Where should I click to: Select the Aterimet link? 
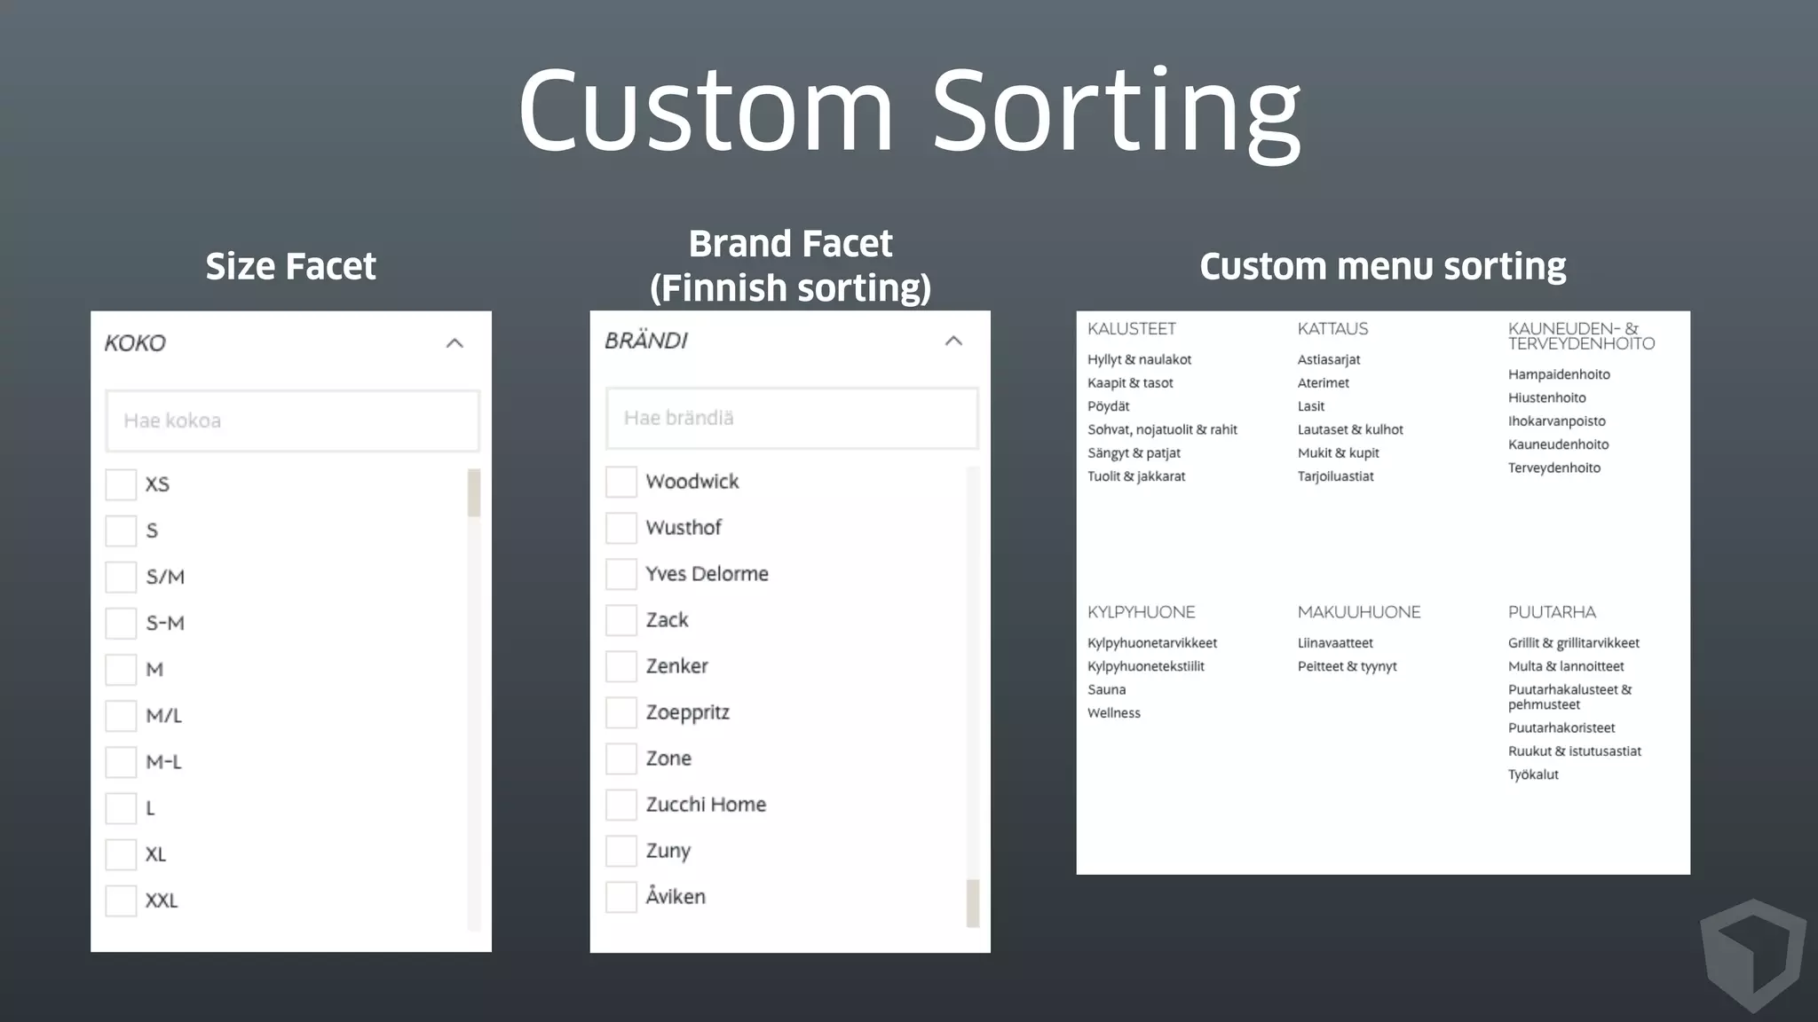(1324, 383)
